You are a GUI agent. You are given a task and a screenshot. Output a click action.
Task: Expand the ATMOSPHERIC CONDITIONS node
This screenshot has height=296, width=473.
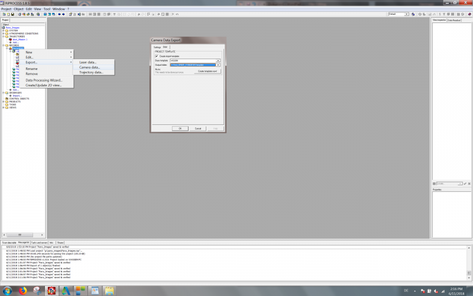(x=4, y=34)
